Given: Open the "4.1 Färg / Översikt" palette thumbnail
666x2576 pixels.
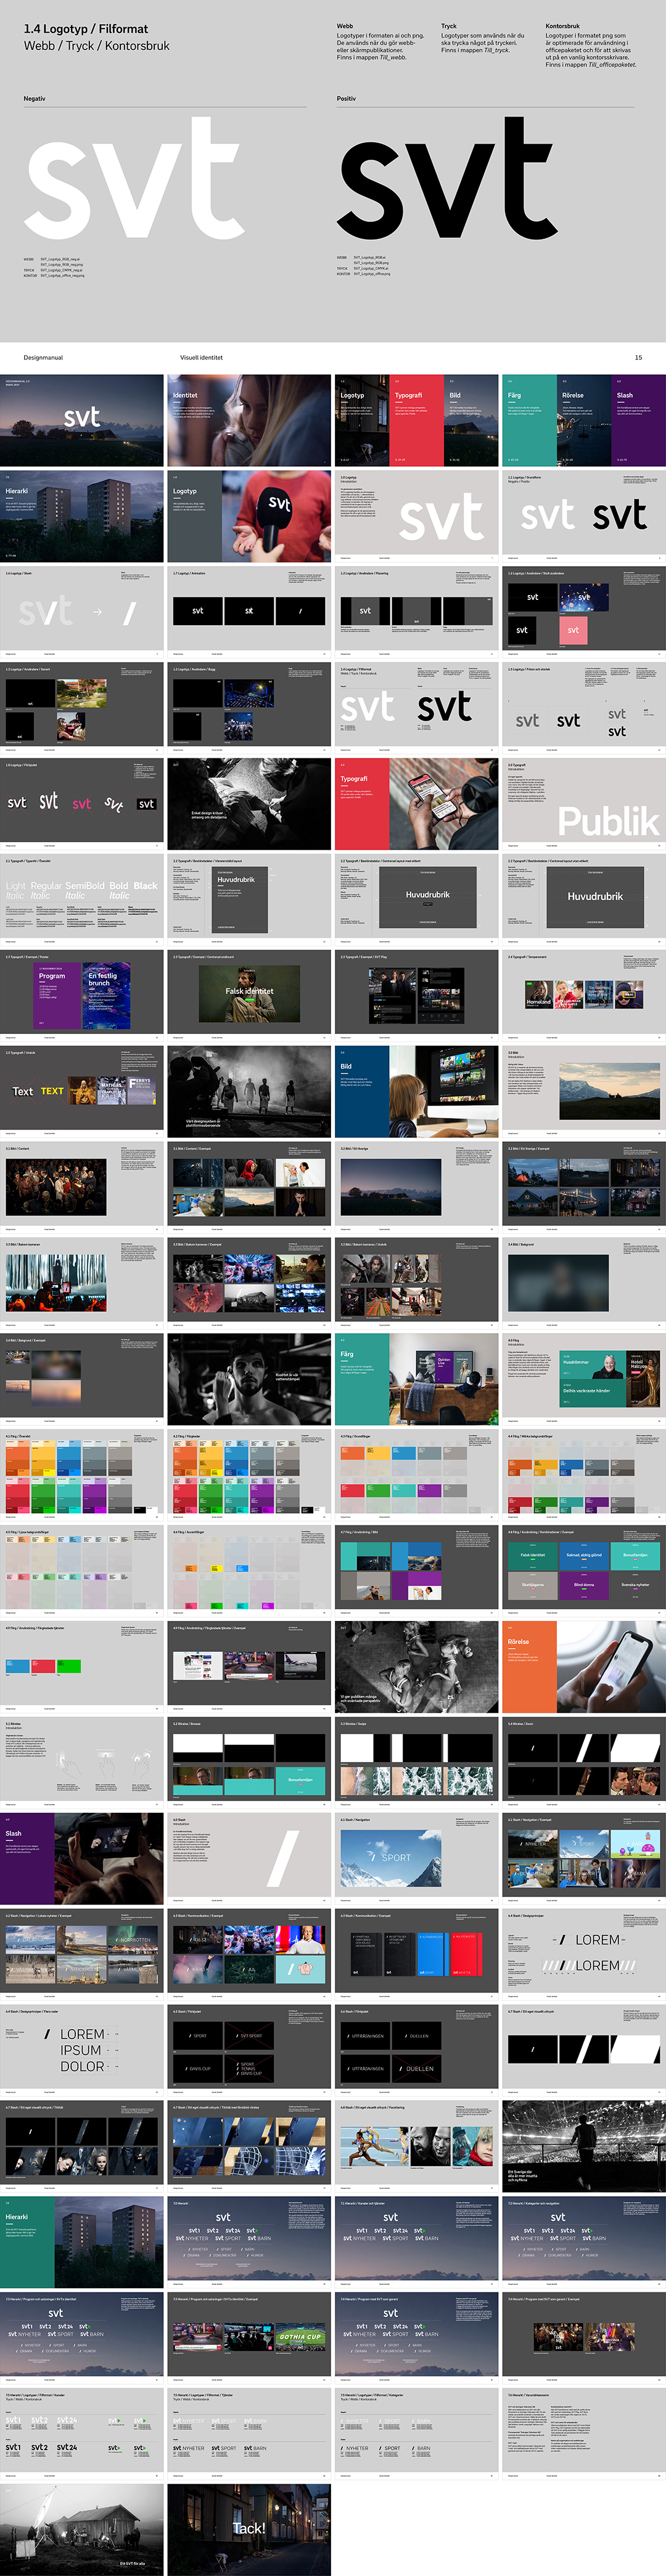Looking at the screenshot, I should click(x=82, y=1475).
